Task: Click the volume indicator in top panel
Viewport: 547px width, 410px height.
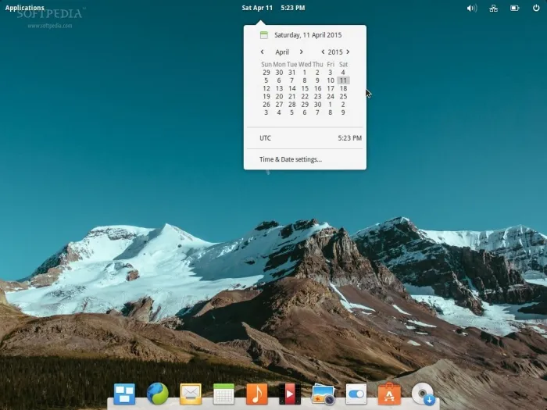Action: [472, 8]
